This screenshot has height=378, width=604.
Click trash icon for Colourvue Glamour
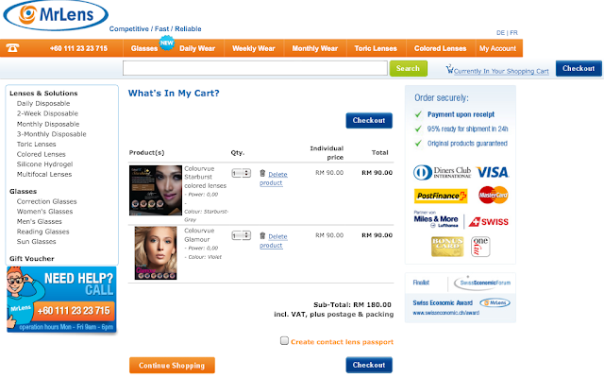(262, 235)
